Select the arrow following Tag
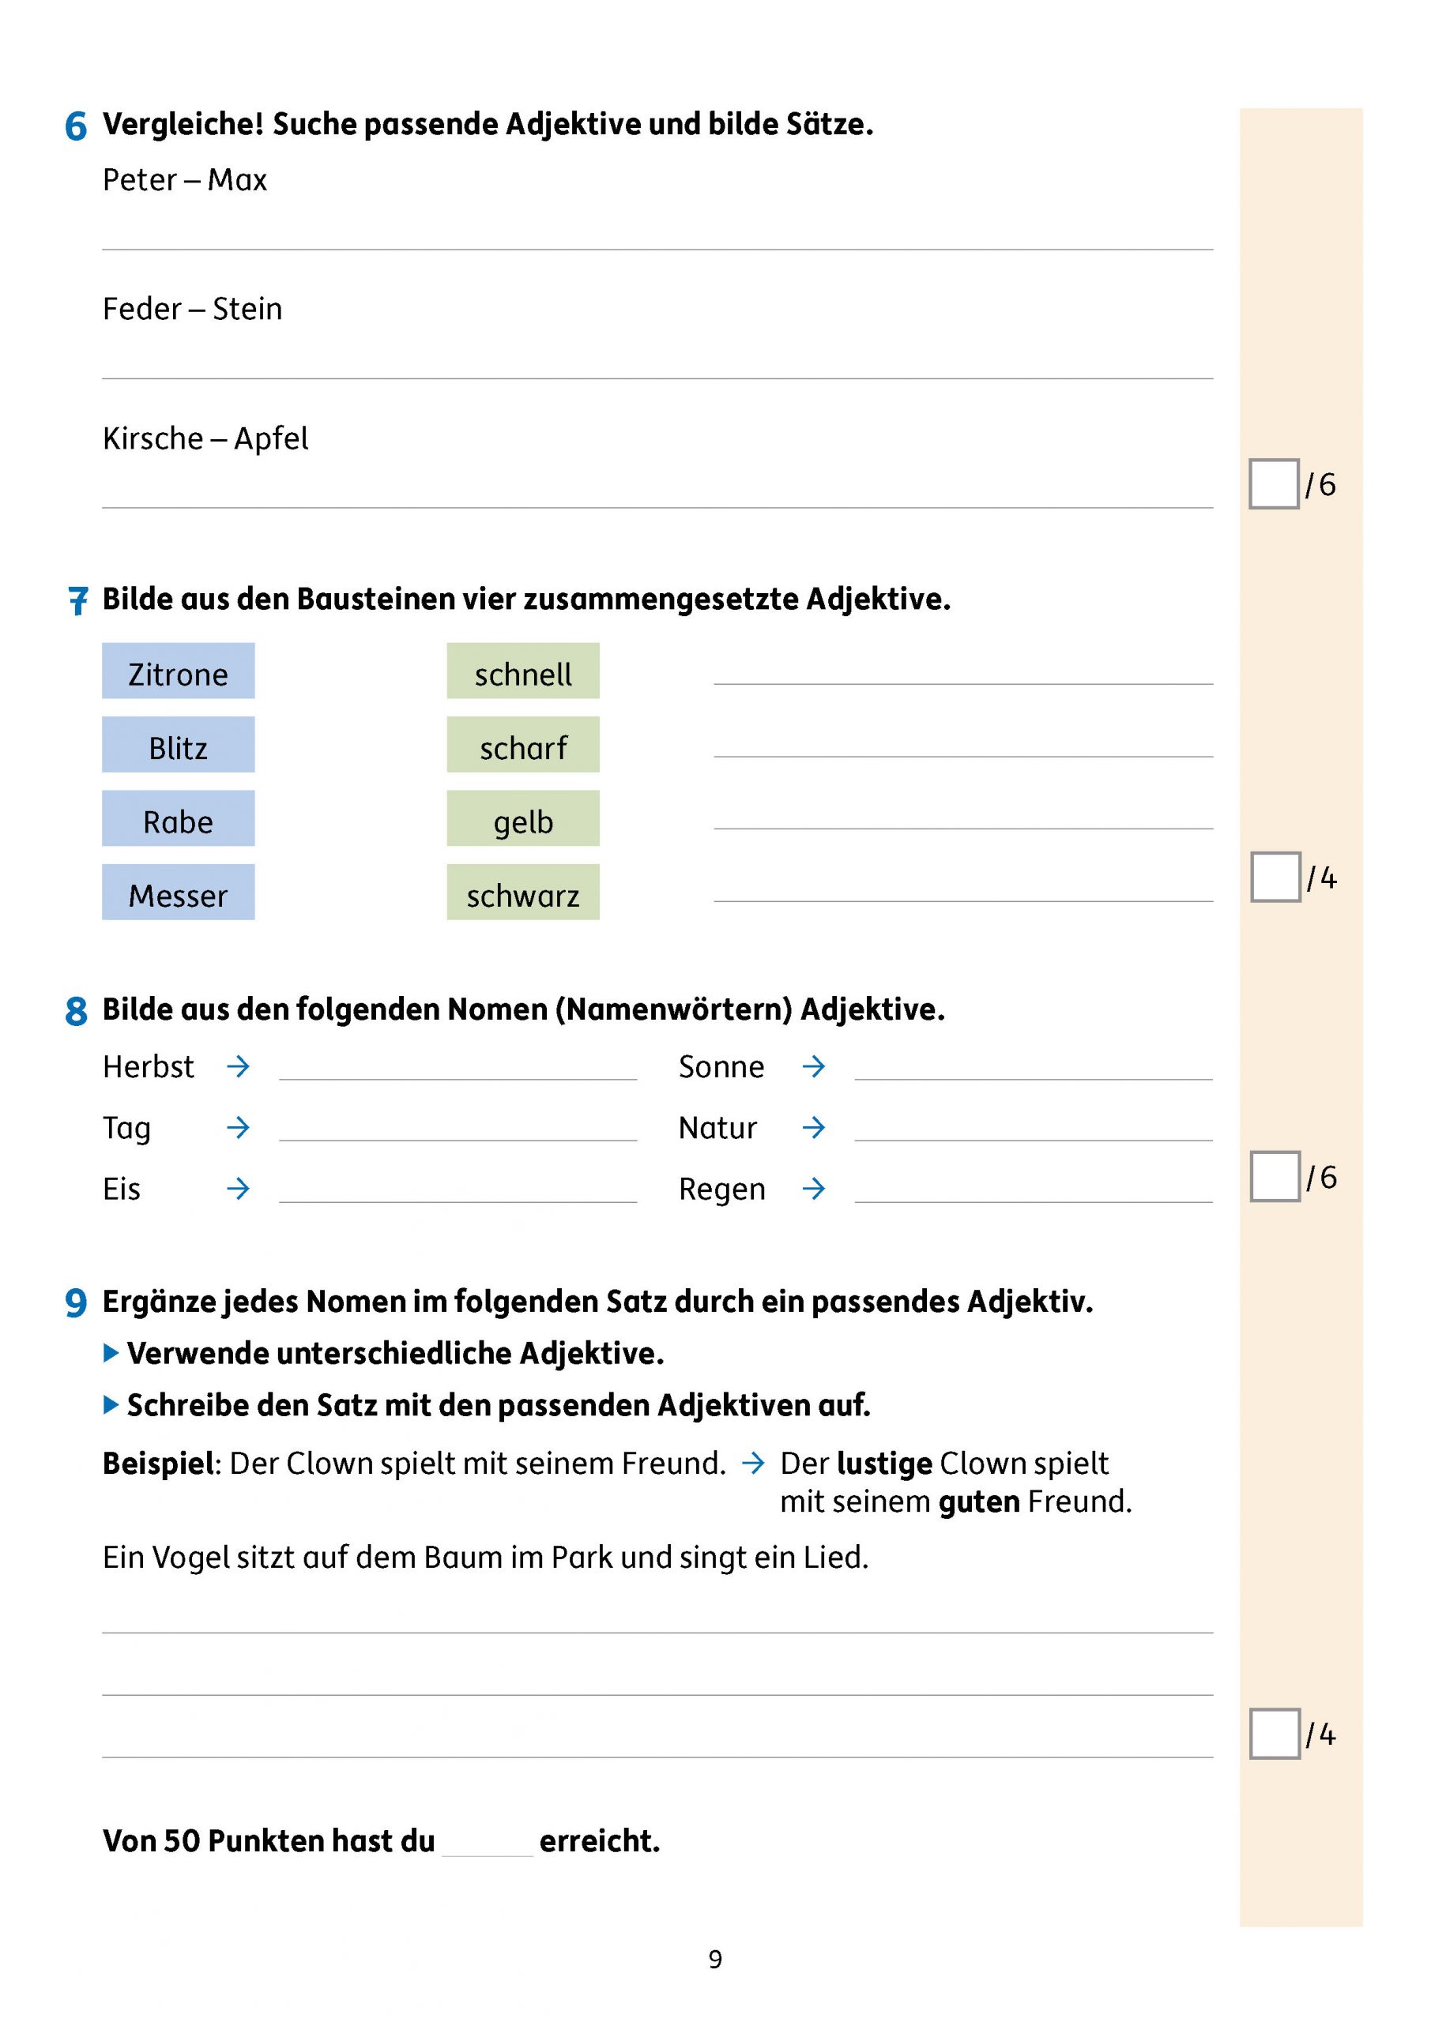This screenshot has height=2022, width=1431. (x=238, y=1127)
